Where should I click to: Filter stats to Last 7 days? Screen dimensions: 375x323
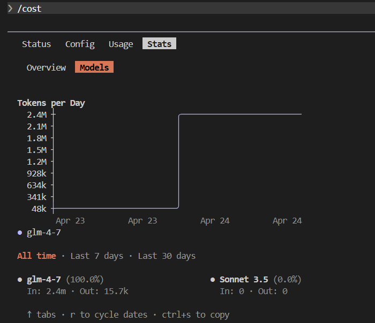(97, 256)
